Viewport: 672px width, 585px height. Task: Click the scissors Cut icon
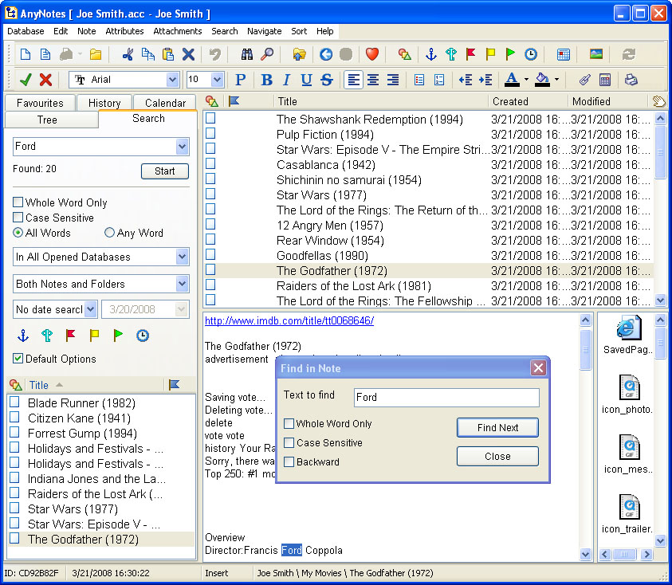coord(128,54)
